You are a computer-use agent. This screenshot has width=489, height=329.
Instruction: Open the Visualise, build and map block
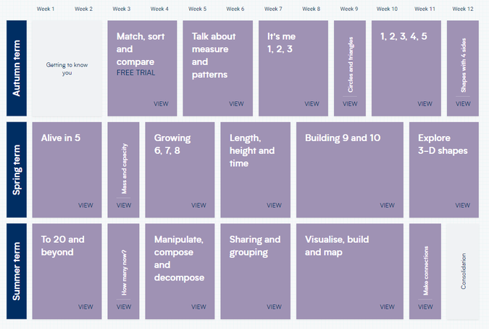point(350,271)
